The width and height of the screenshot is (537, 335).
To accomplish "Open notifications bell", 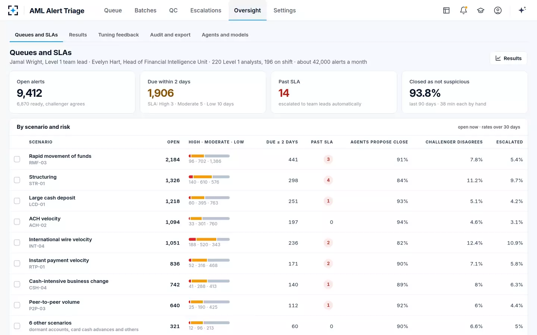I will point(464,10).
